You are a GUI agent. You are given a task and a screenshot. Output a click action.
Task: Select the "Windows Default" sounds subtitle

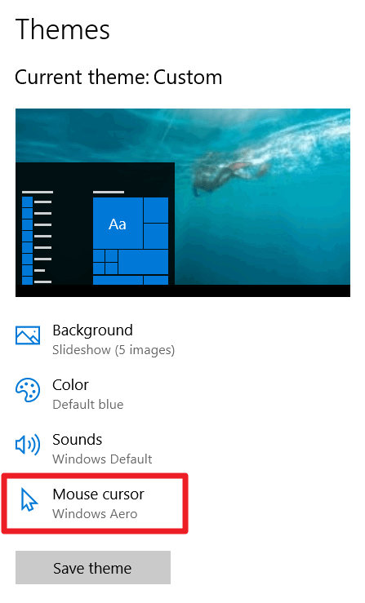[x=102, y=459]
